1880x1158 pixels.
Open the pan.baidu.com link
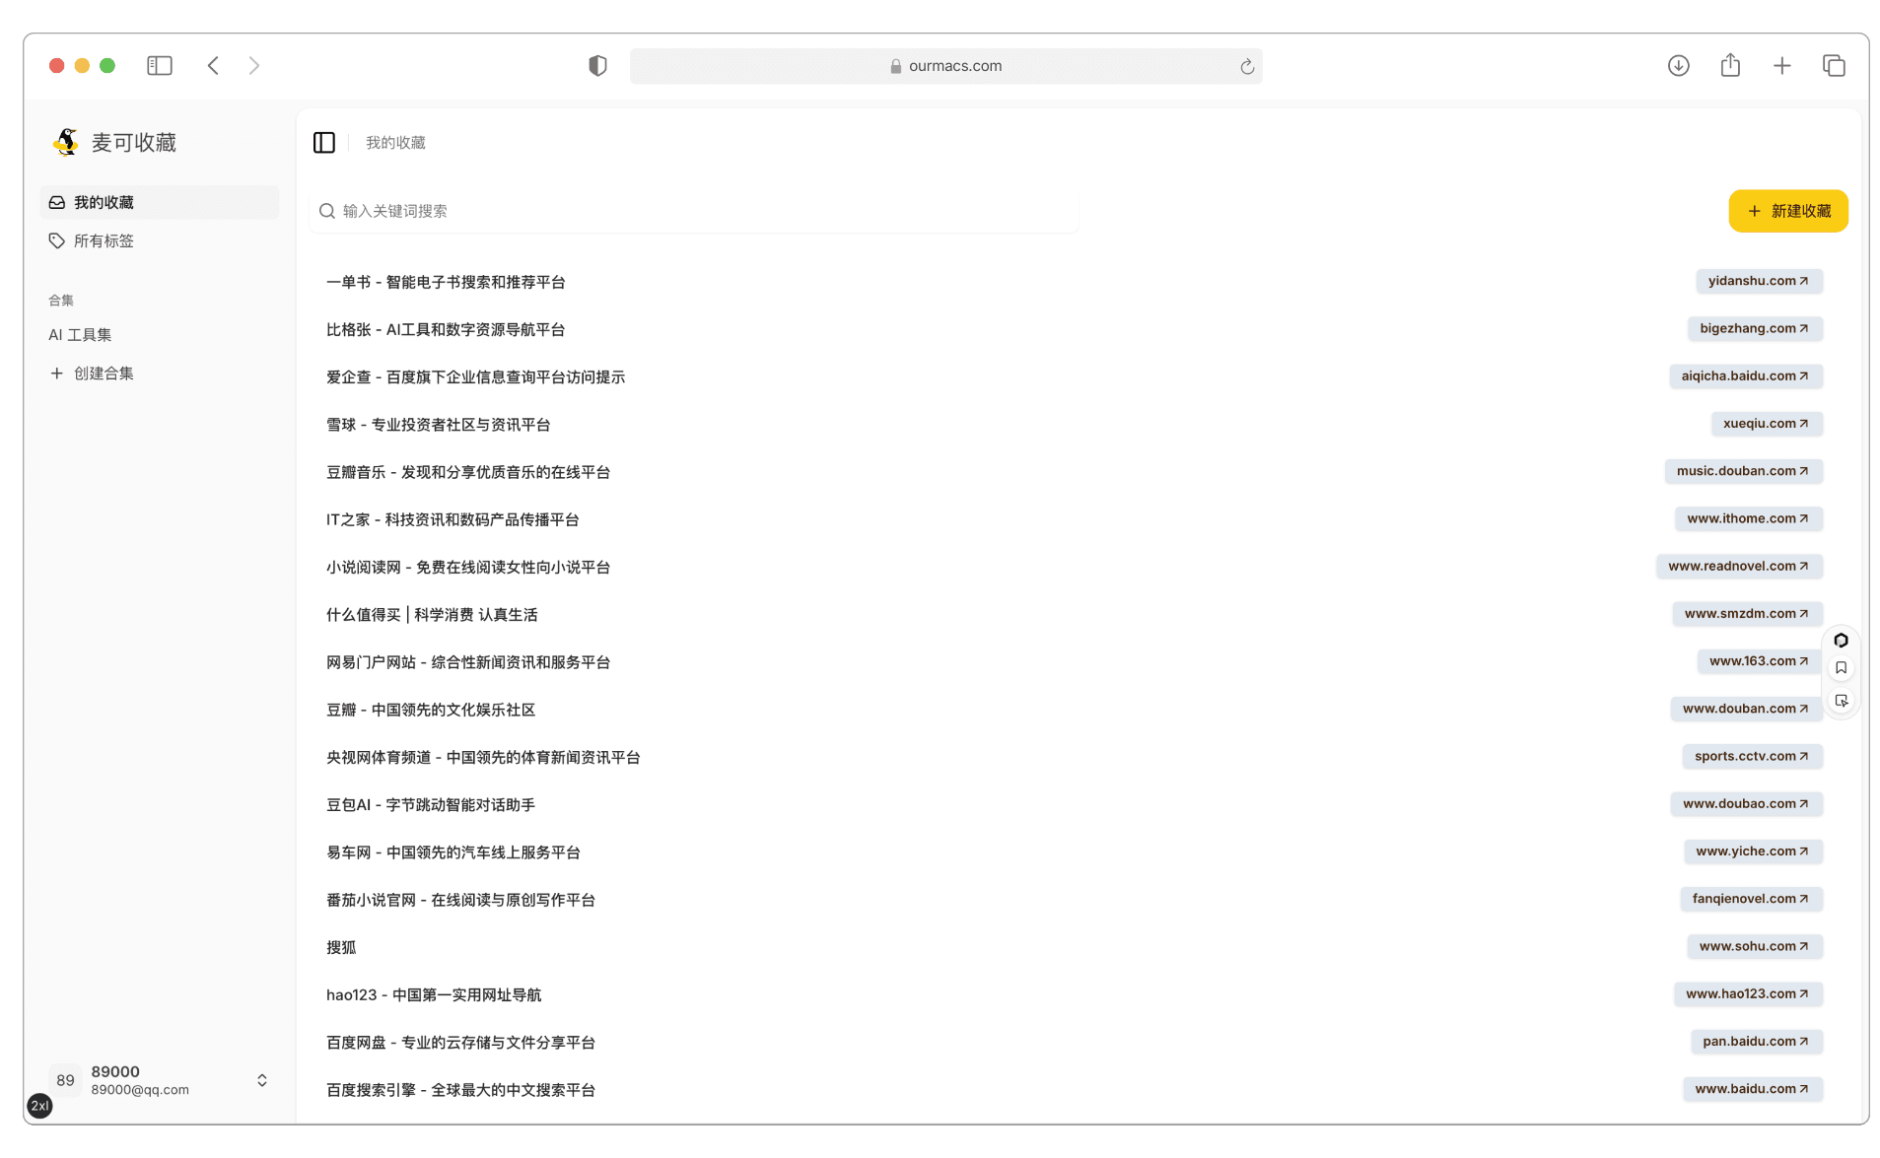(x=1756, y=1041)
